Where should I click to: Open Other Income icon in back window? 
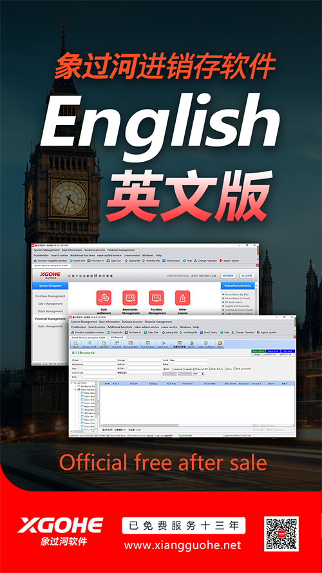182,298
